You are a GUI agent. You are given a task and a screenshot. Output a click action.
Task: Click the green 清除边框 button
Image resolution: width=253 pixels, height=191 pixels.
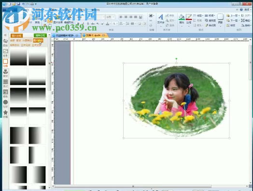point(40,35)
